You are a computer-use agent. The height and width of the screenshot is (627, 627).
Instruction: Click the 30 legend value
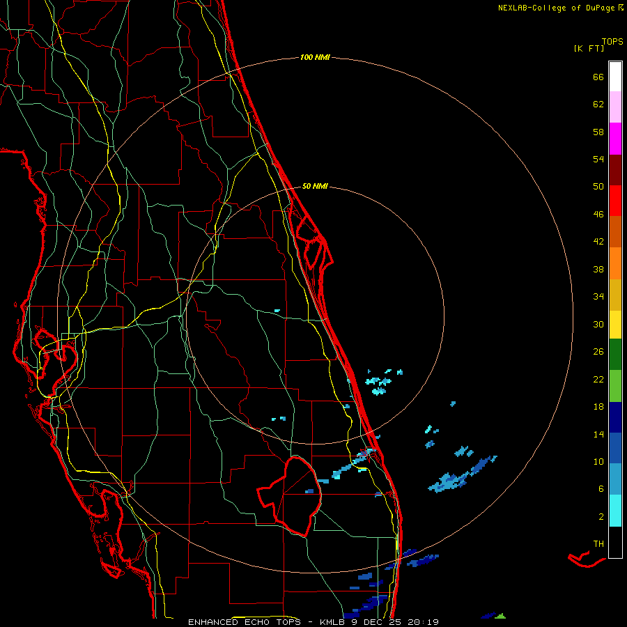coord(598,324)
